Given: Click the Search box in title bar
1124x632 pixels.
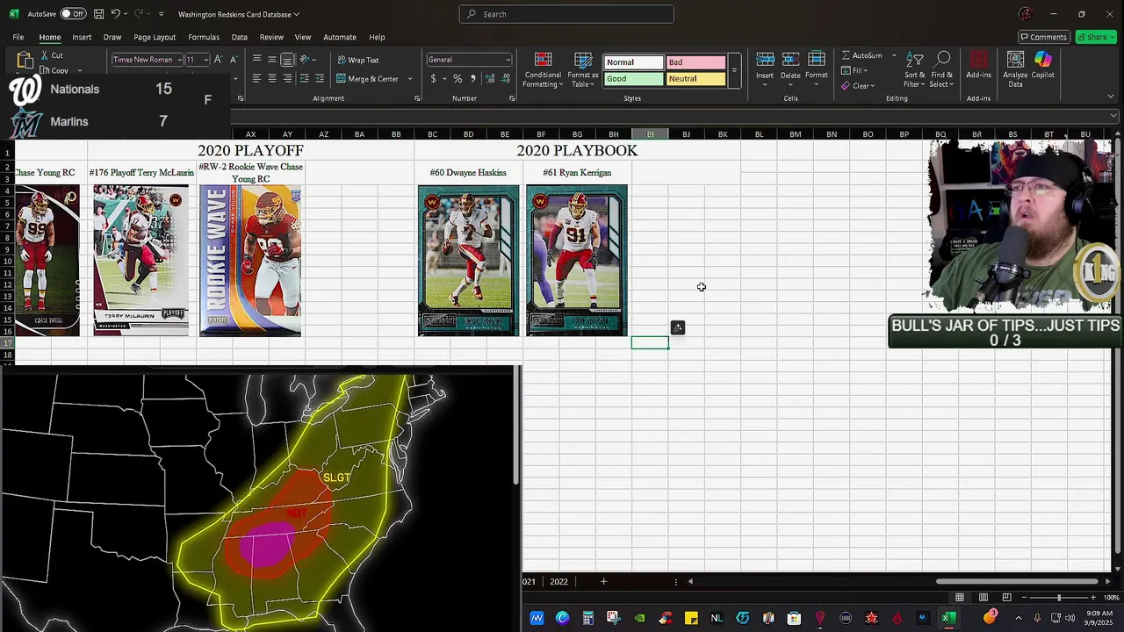Looking at the screenshot, I should [566, 14].
